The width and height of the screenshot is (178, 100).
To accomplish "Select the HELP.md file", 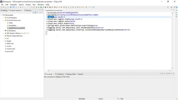I will coord(9,44).
